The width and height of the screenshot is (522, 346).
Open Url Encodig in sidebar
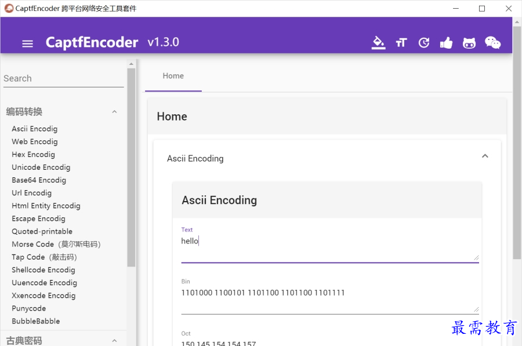32,193
